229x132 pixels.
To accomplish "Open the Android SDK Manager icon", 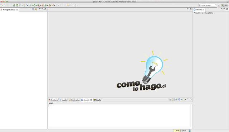I will tap(14, 5).
